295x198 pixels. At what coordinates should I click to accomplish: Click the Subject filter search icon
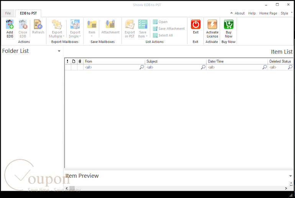(x=203, y=67)
